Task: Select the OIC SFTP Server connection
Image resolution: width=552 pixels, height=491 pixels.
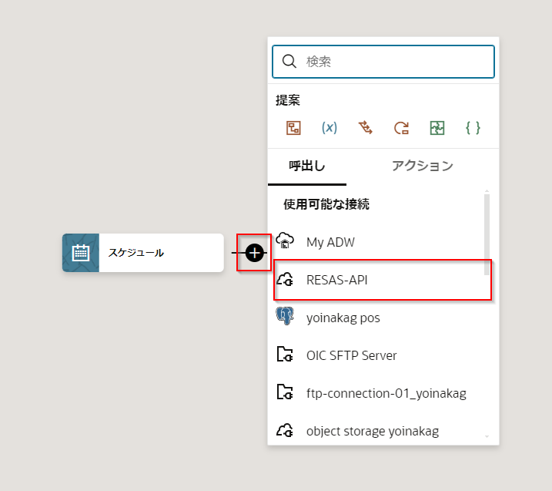Action: 351,355
